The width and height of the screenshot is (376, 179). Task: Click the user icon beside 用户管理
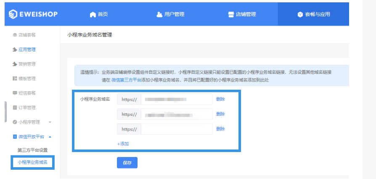click(x=159, y=15)
